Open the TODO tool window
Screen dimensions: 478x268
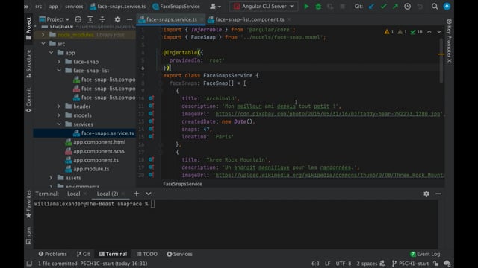(x=147, y=254)
